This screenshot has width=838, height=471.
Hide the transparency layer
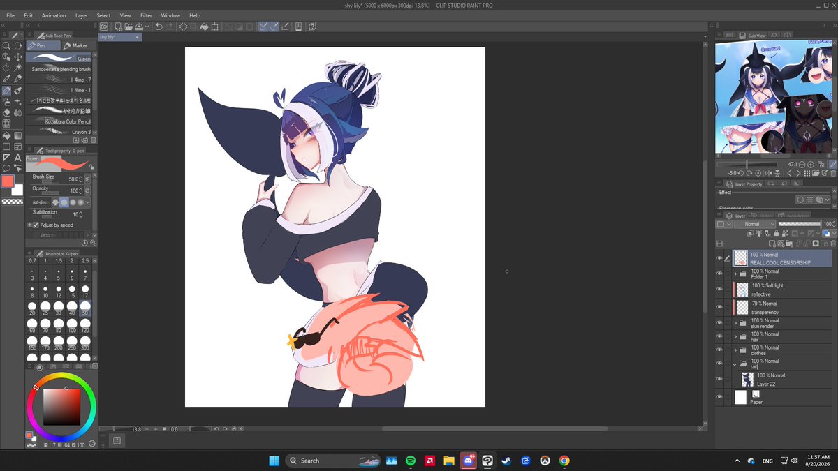coord(719,307)
